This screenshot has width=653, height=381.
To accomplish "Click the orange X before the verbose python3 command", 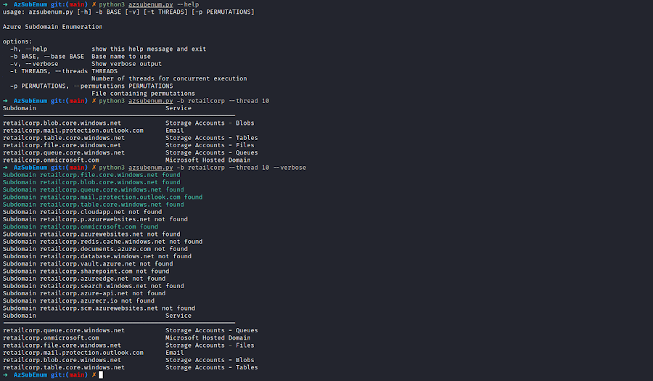I will [94, 168].
